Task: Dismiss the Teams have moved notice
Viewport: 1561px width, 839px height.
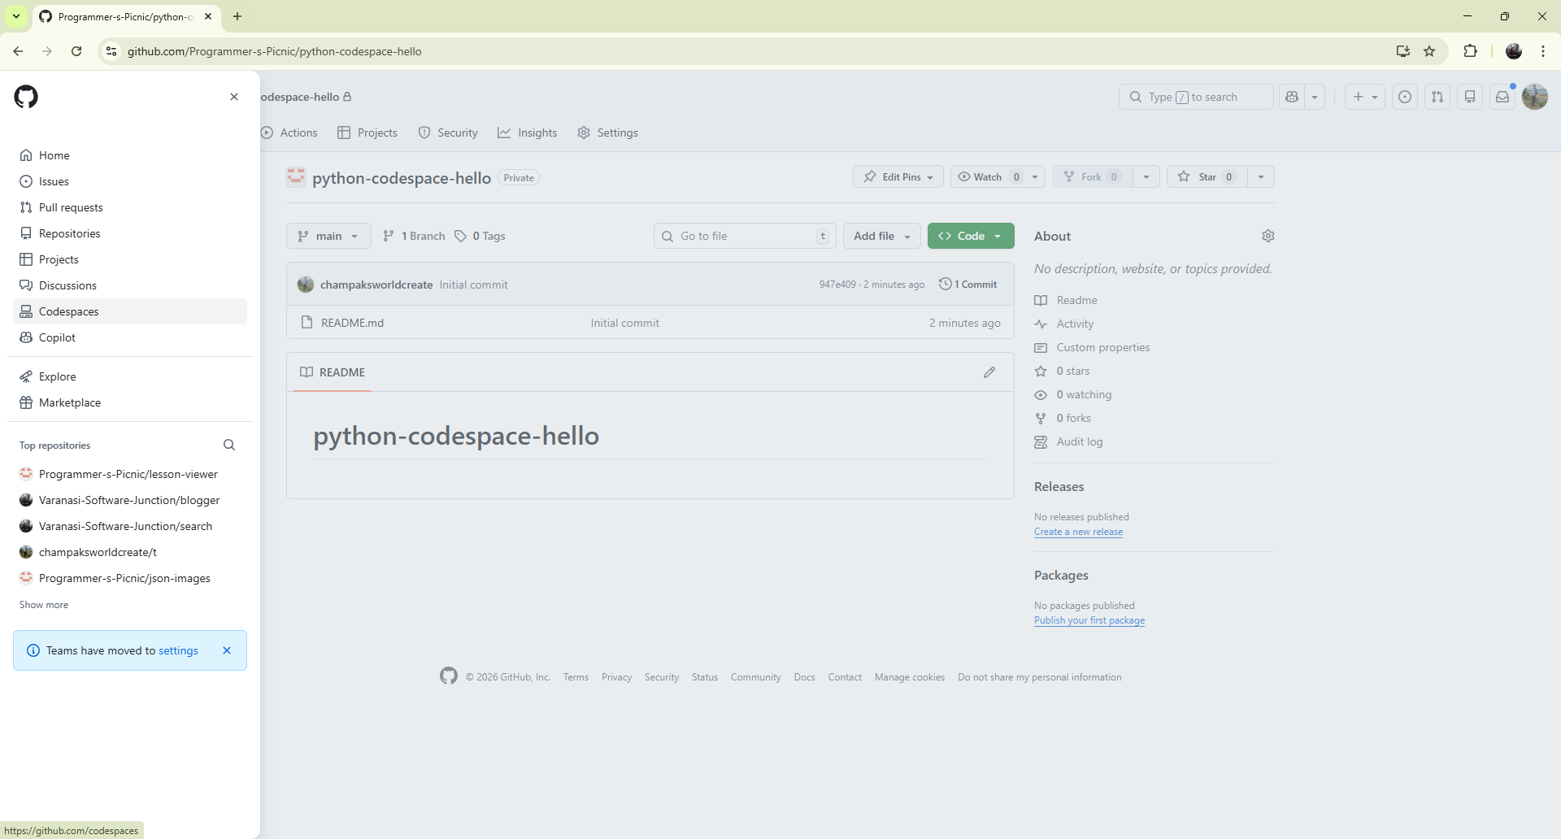Action: pos(227,650)
